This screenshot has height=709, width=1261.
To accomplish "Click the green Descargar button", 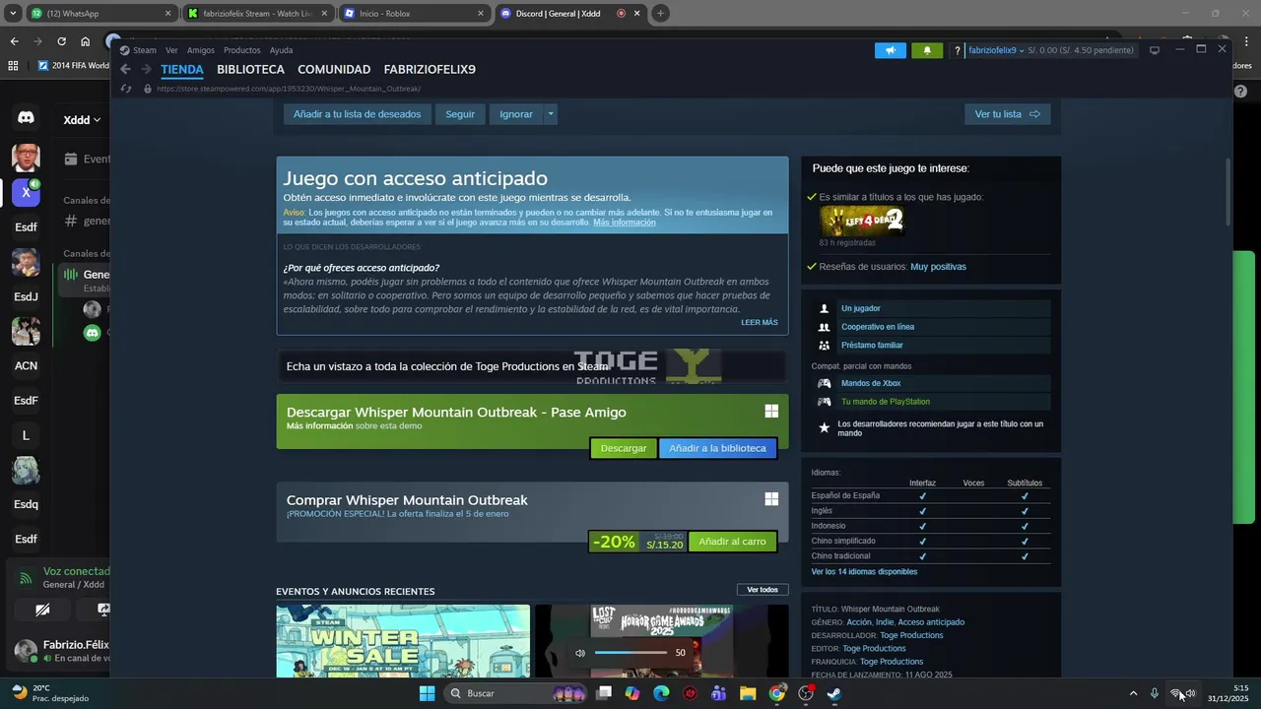I will pos(624,448).
